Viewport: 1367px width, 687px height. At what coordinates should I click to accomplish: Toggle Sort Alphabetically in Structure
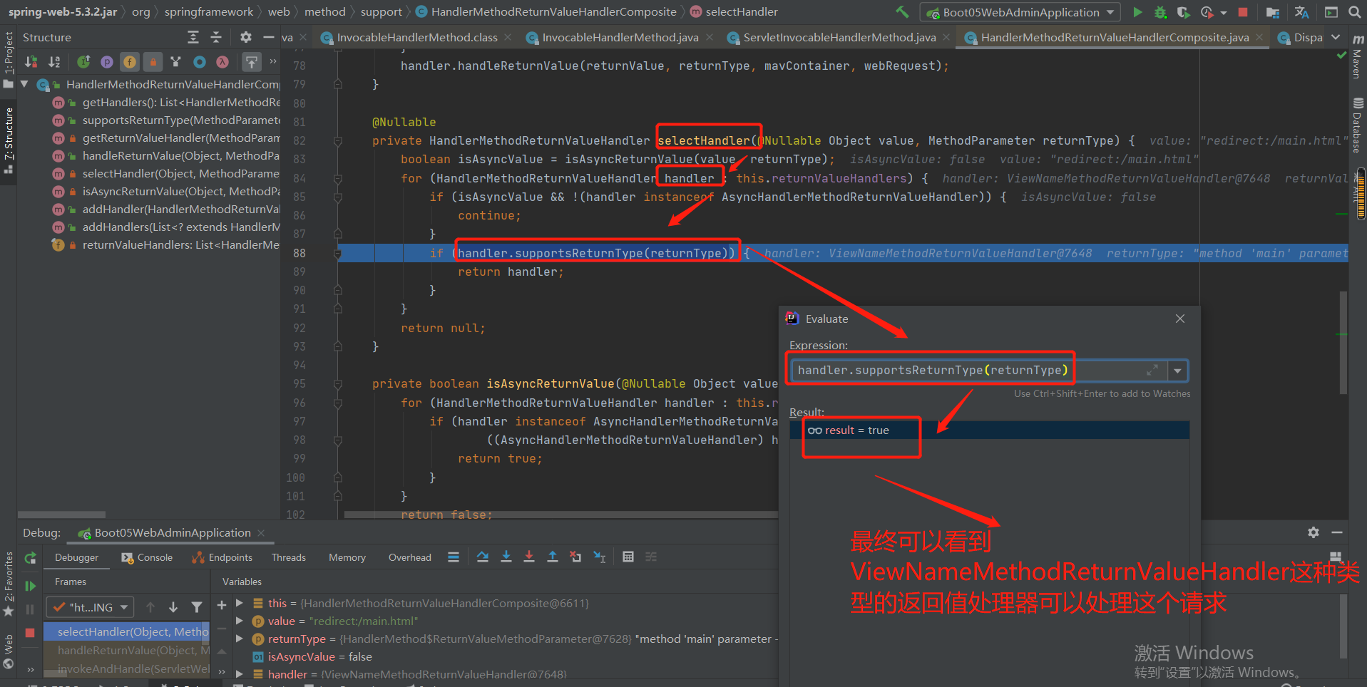54,62
